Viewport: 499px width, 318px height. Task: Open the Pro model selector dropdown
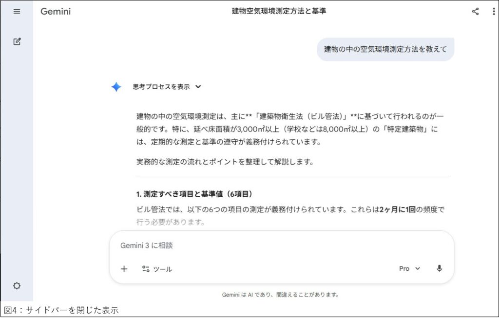[409, 268]
